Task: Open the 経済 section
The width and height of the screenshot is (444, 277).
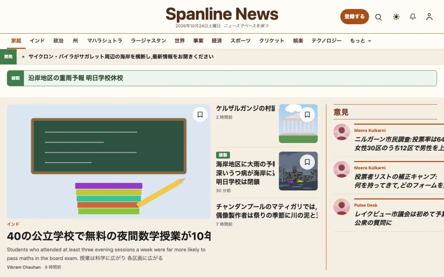Action: [217, 41]
